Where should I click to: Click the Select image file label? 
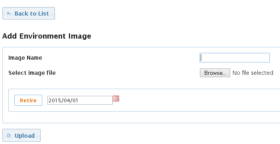32,73
